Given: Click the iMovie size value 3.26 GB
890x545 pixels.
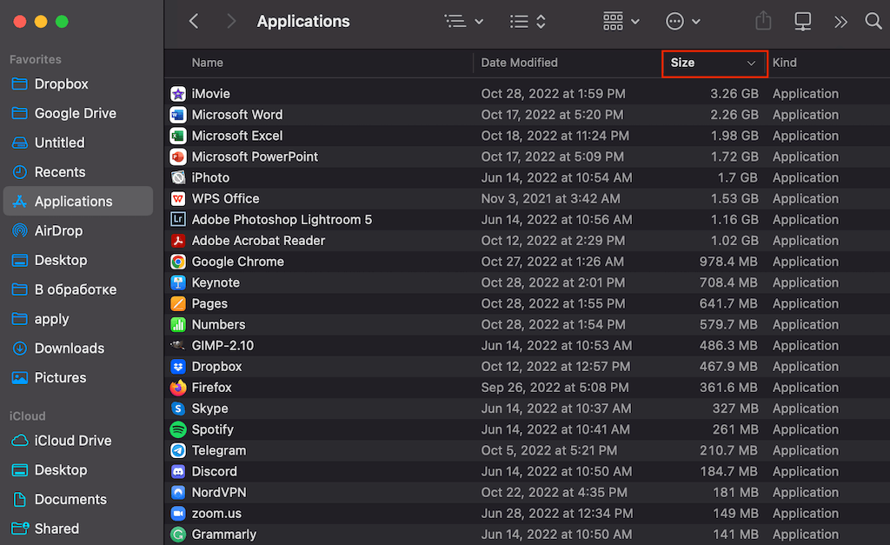Looking at the screenshot, I should click(734, 94).
